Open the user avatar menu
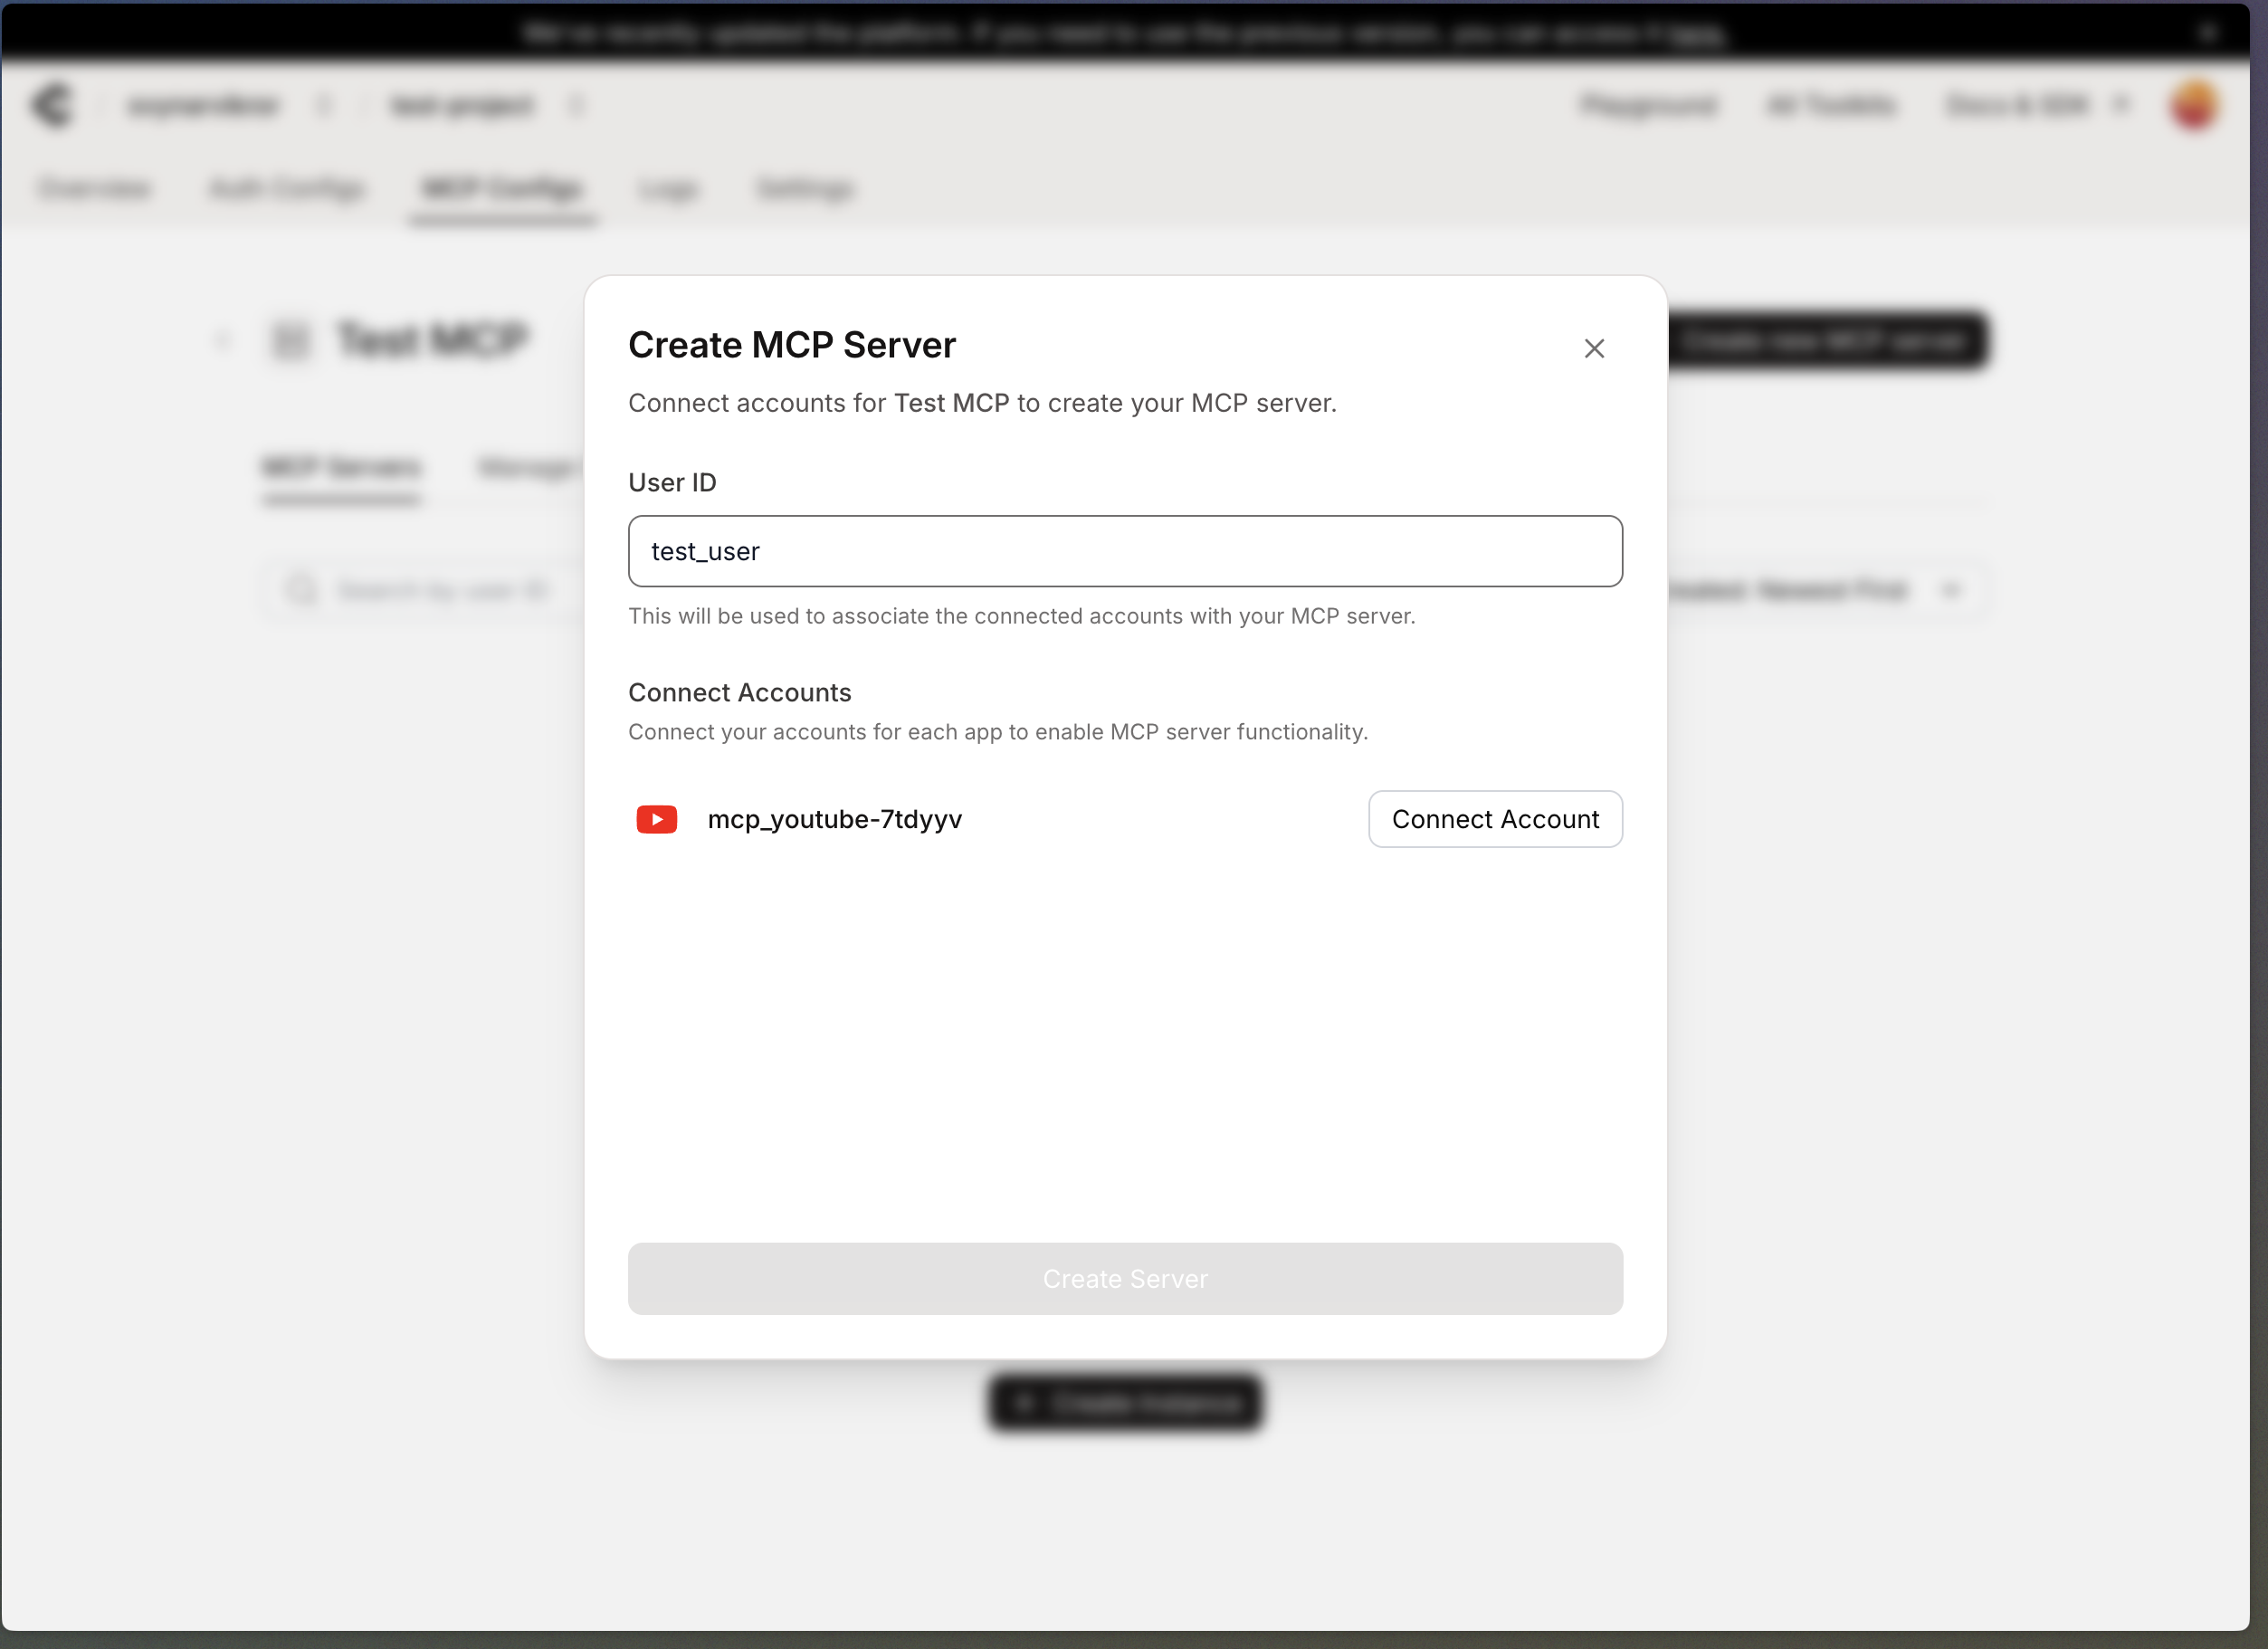2268x1649 pixels. (2194, 105)
